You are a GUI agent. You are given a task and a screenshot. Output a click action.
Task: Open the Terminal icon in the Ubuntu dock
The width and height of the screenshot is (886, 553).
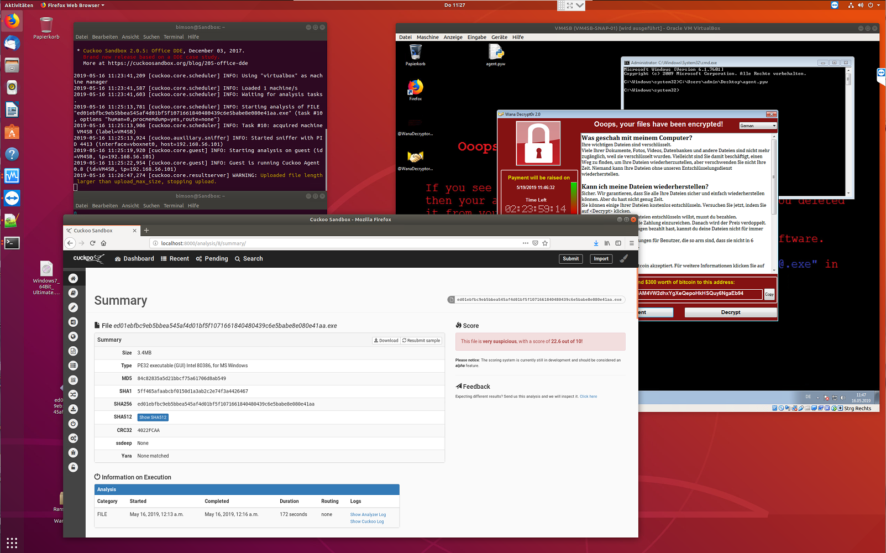click(x=12, y=243)
